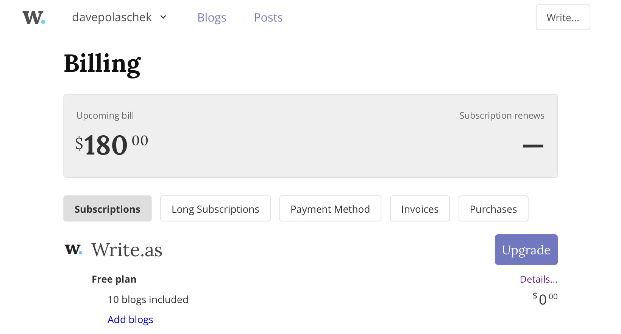This screenshot has width=621, height=334.
Task: Select the Subscriptions tab
Action: (108, 209)
